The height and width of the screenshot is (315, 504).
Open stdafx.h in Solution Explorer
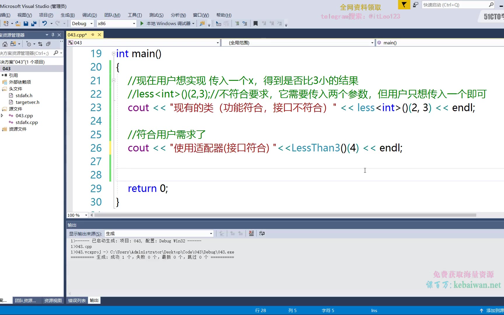pos(24,96)
